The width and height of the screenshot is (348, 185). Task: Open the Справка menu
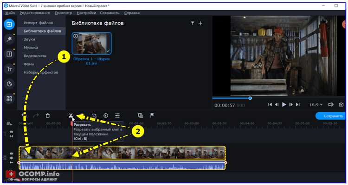[x=132, y=13]
